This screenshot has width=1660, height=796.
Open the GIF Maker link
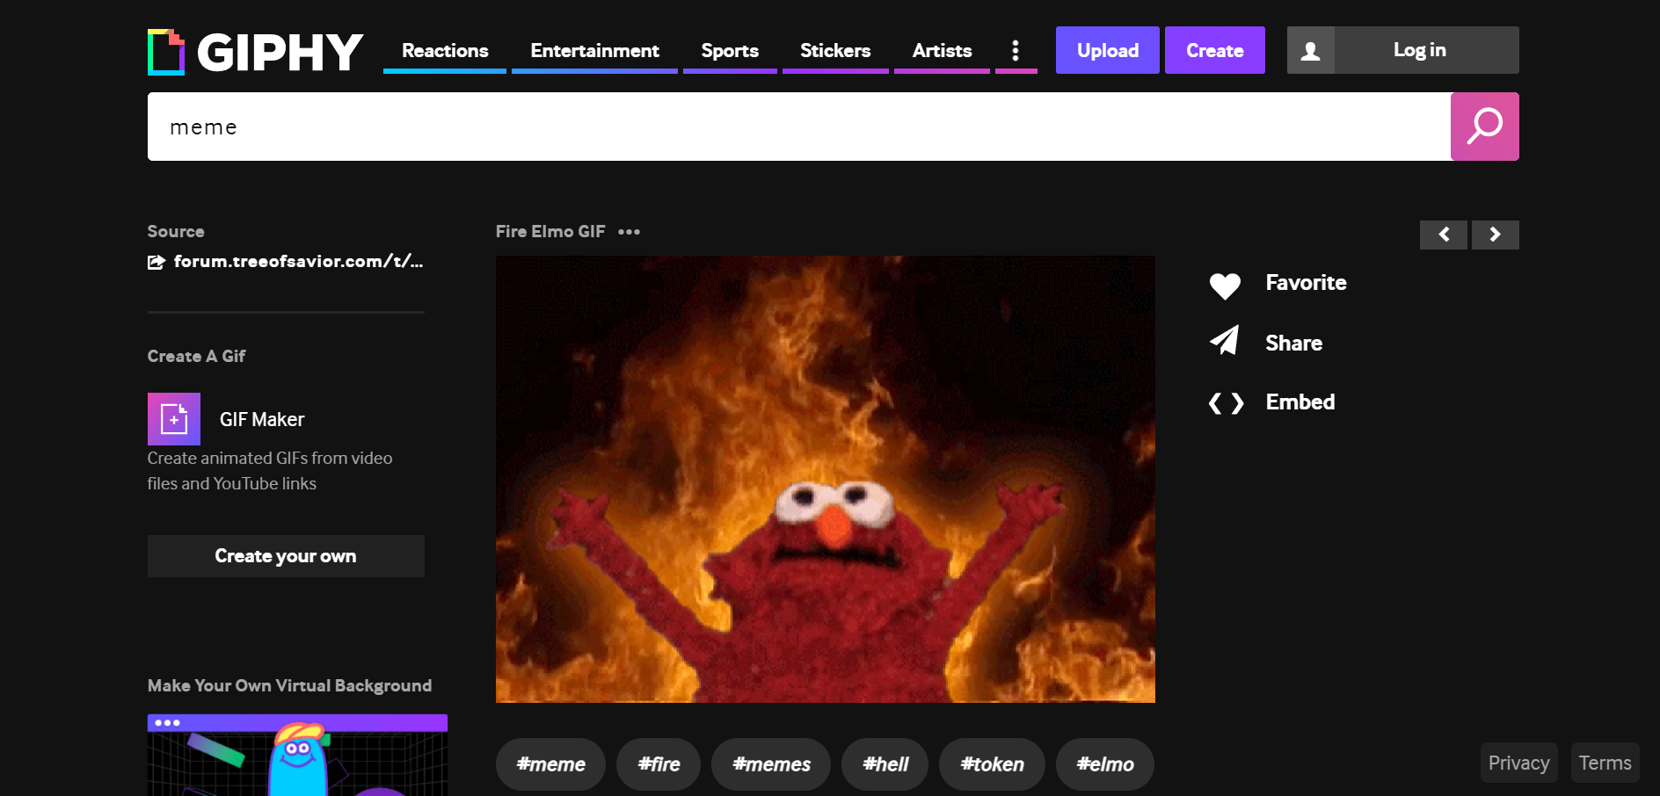click(262, 419)
